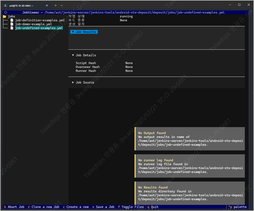
Task: Click the PowerShell icon in terminal tab
Action: coord(6,5)
